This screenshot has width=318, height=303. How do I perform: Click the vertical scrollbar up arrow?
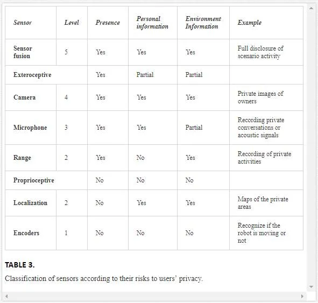[311, 8]
